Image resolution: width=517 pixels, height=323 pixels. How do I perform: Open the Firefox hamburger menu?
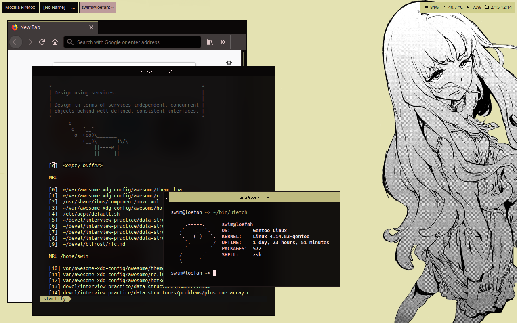(x=238, y=42)
